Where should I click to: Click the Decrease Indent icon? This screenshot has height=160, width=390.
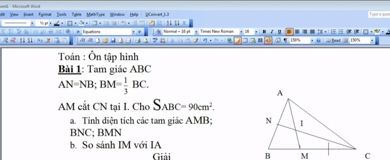click(349, 32)
